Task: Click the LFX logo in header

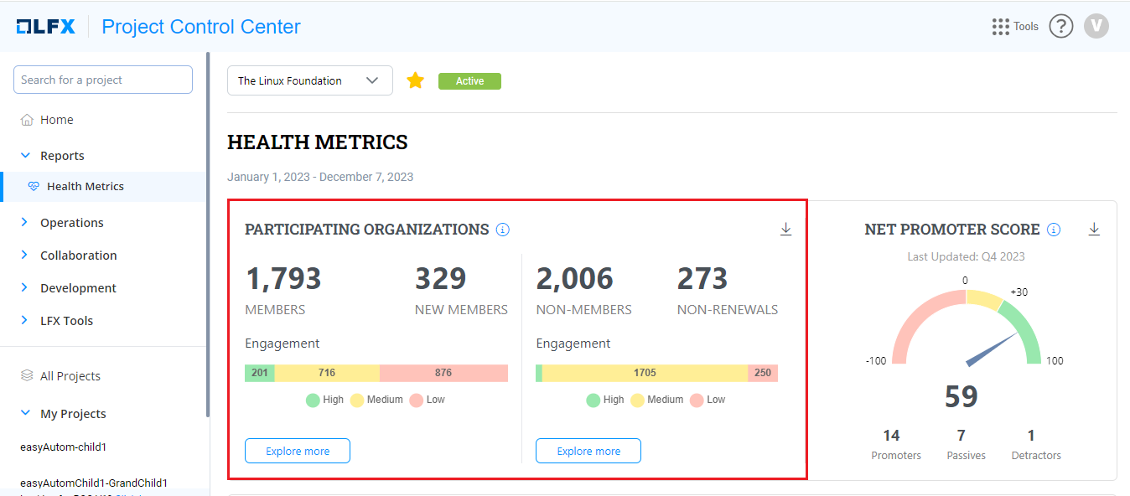Action: click(46, 27)
